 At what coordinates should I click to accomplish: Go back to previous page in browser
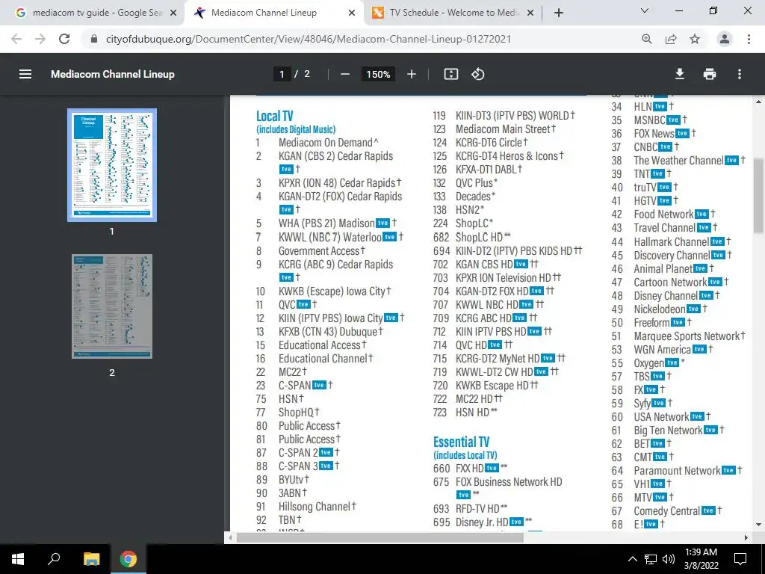[16, 39]
